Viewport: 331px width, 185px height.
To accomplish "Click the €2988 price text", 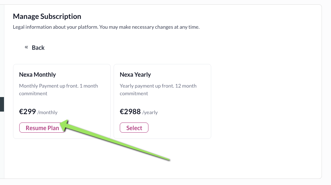I will [x=130, y=112].
